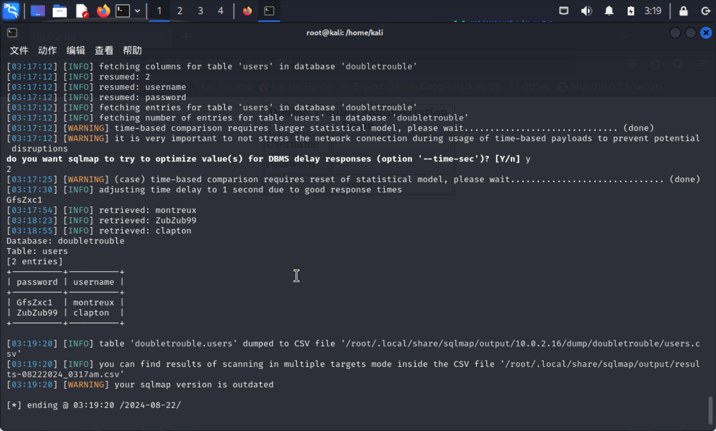Click the password 'ZubZub99' in the table
Screen dimensions: 716x431
point(37,313)
